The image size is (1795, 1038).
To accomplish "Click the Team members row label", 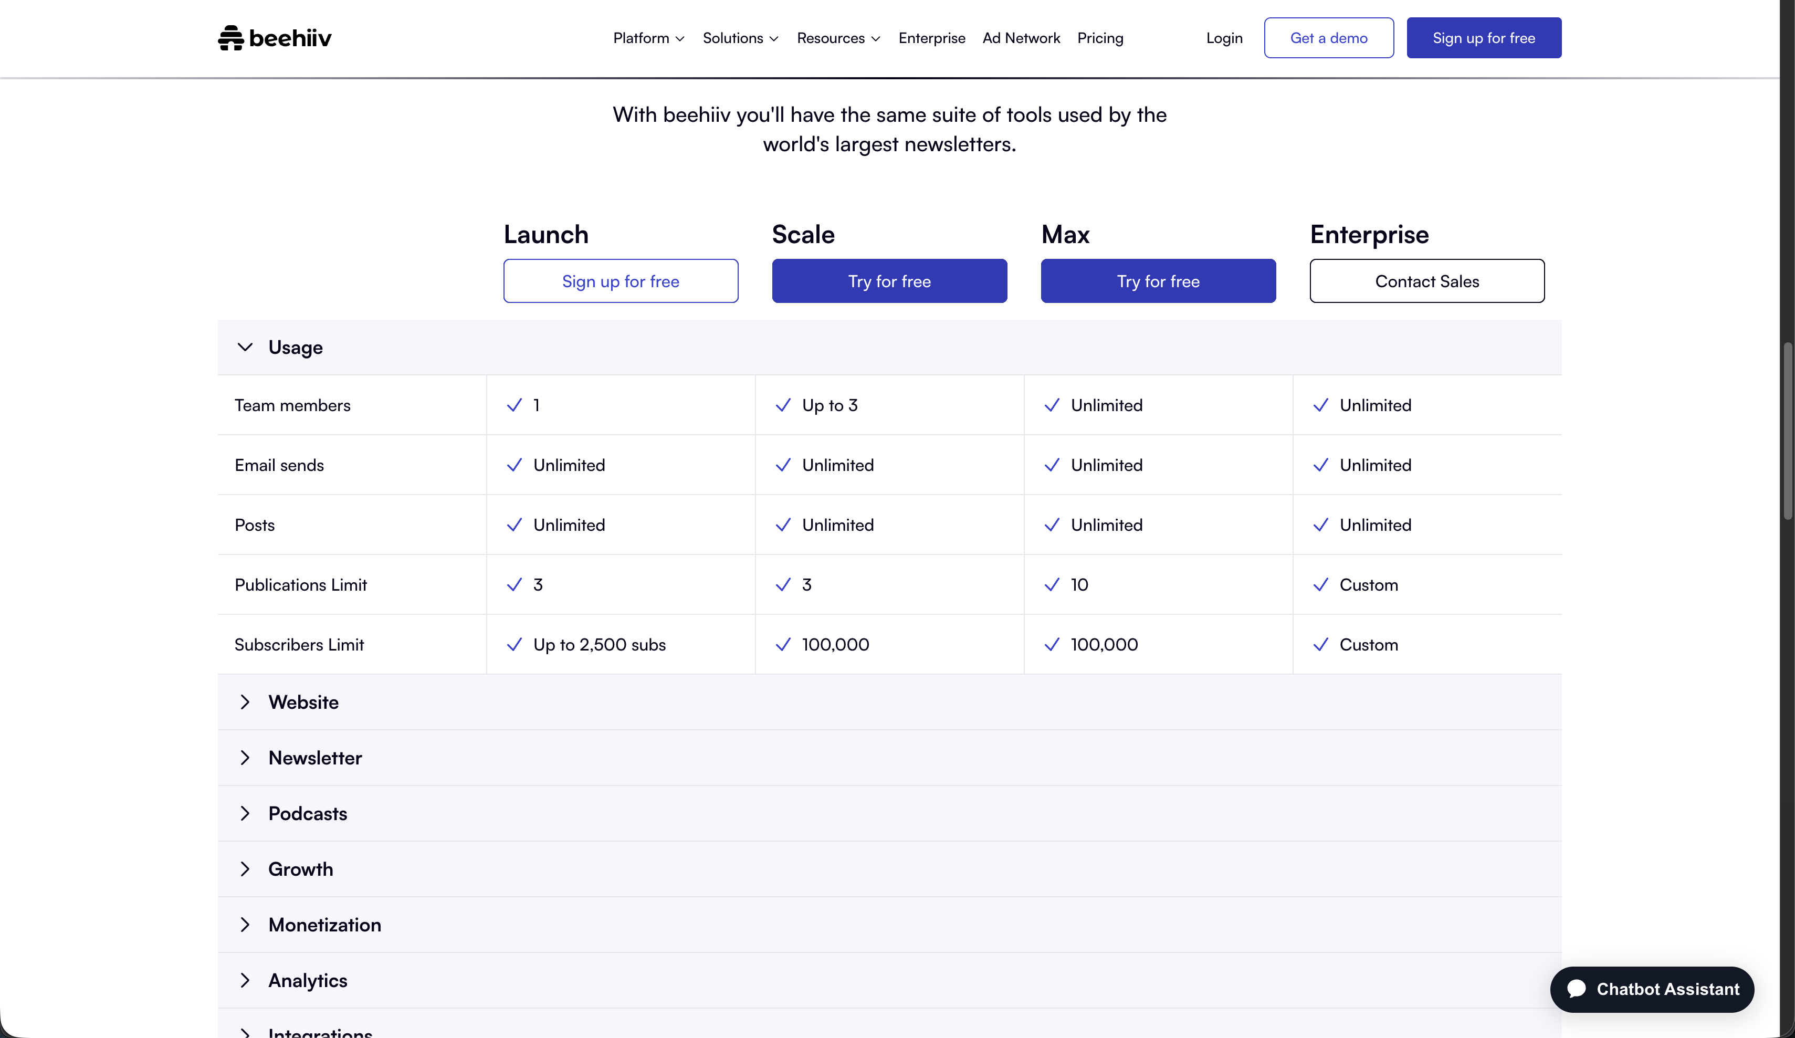I will pos(292,405).
